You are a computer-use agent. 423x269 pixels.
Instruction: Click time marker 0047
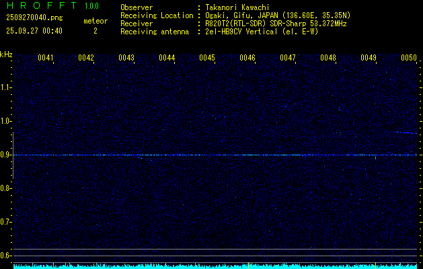(x=288, y=58)
